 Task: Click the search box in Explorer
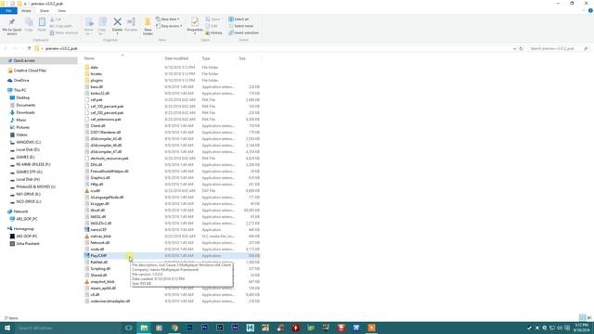tap(558, 48)
